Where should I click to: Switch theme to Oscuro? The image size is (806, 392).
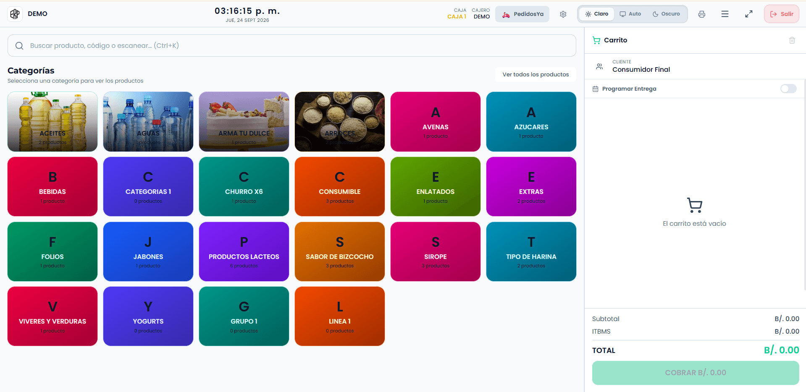(666, 14)
